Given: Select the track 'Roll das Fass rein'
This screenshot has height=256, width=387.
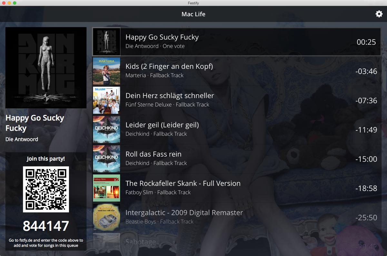Looking at the screenshot, I should click(x=154, y=154).
